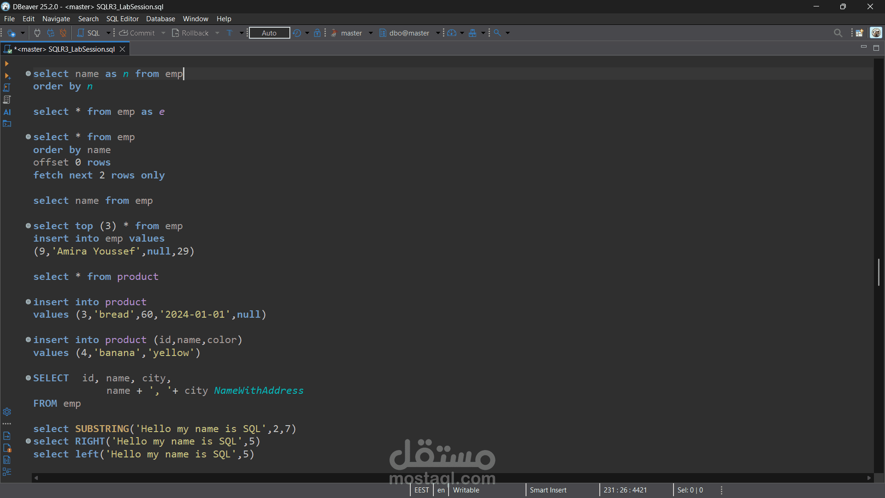Close the SQLR3_LabSession.sql tab
Viewport: 885px width, 498px height.
(x=123, y=49)
